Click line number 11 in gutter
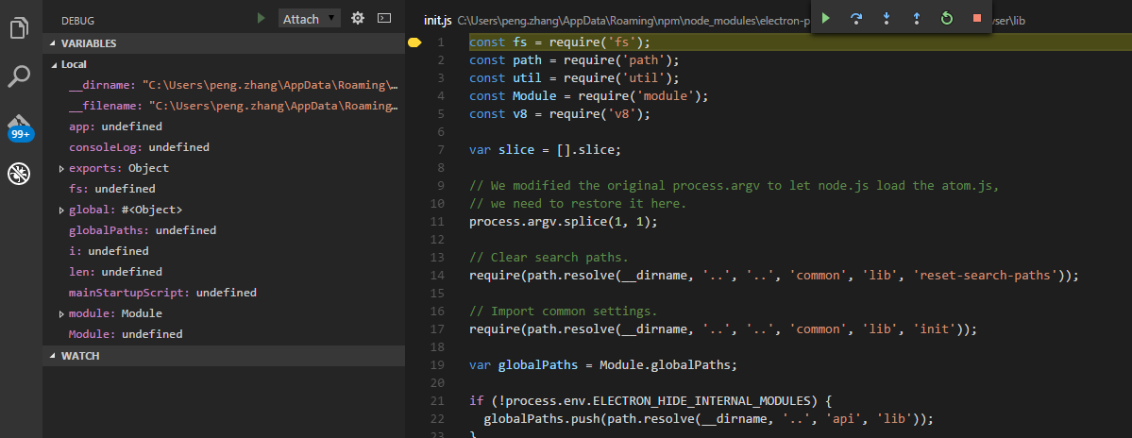 437,222
